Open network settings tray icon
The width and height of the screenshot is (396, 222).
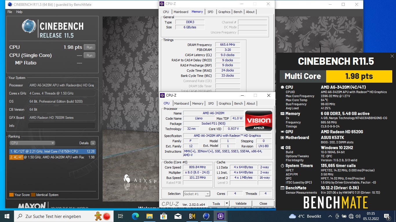tap(351, 216)
